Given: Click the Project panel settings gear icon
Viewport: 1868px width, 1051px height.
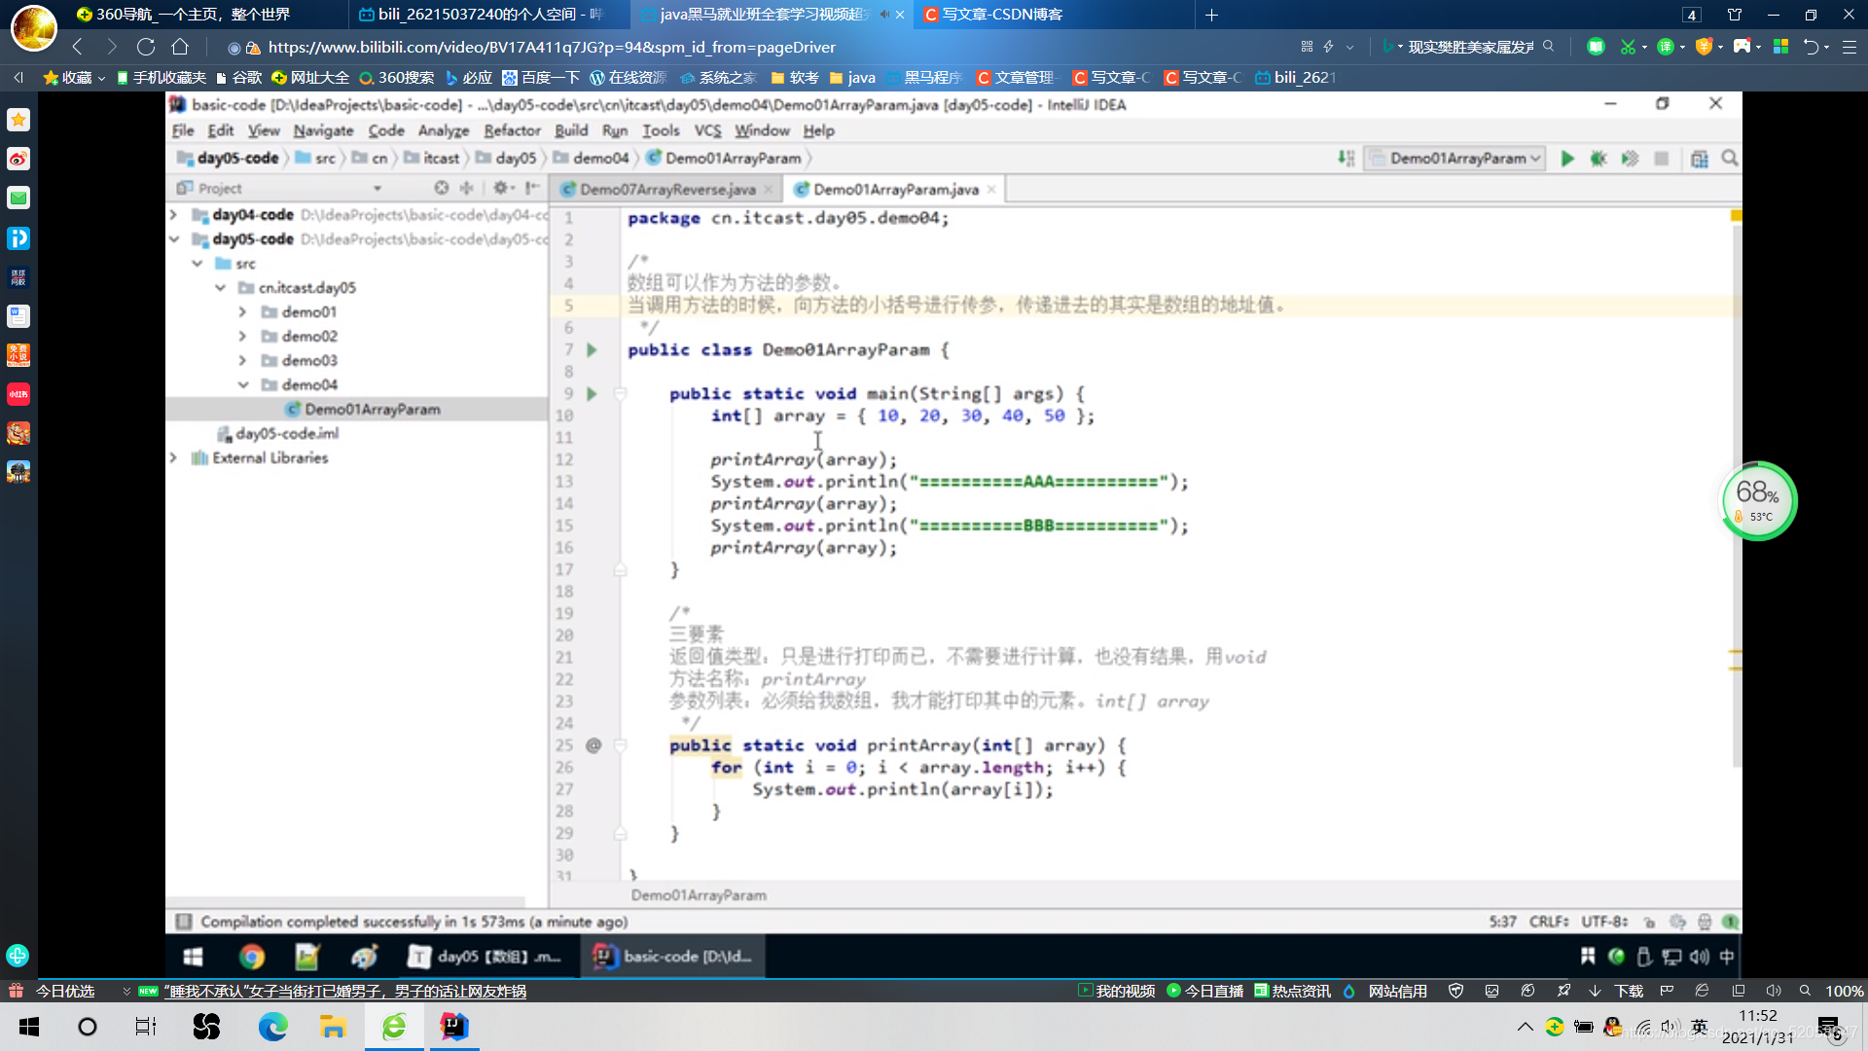Looking at the screenshot, I should click(x=500, y=188).
